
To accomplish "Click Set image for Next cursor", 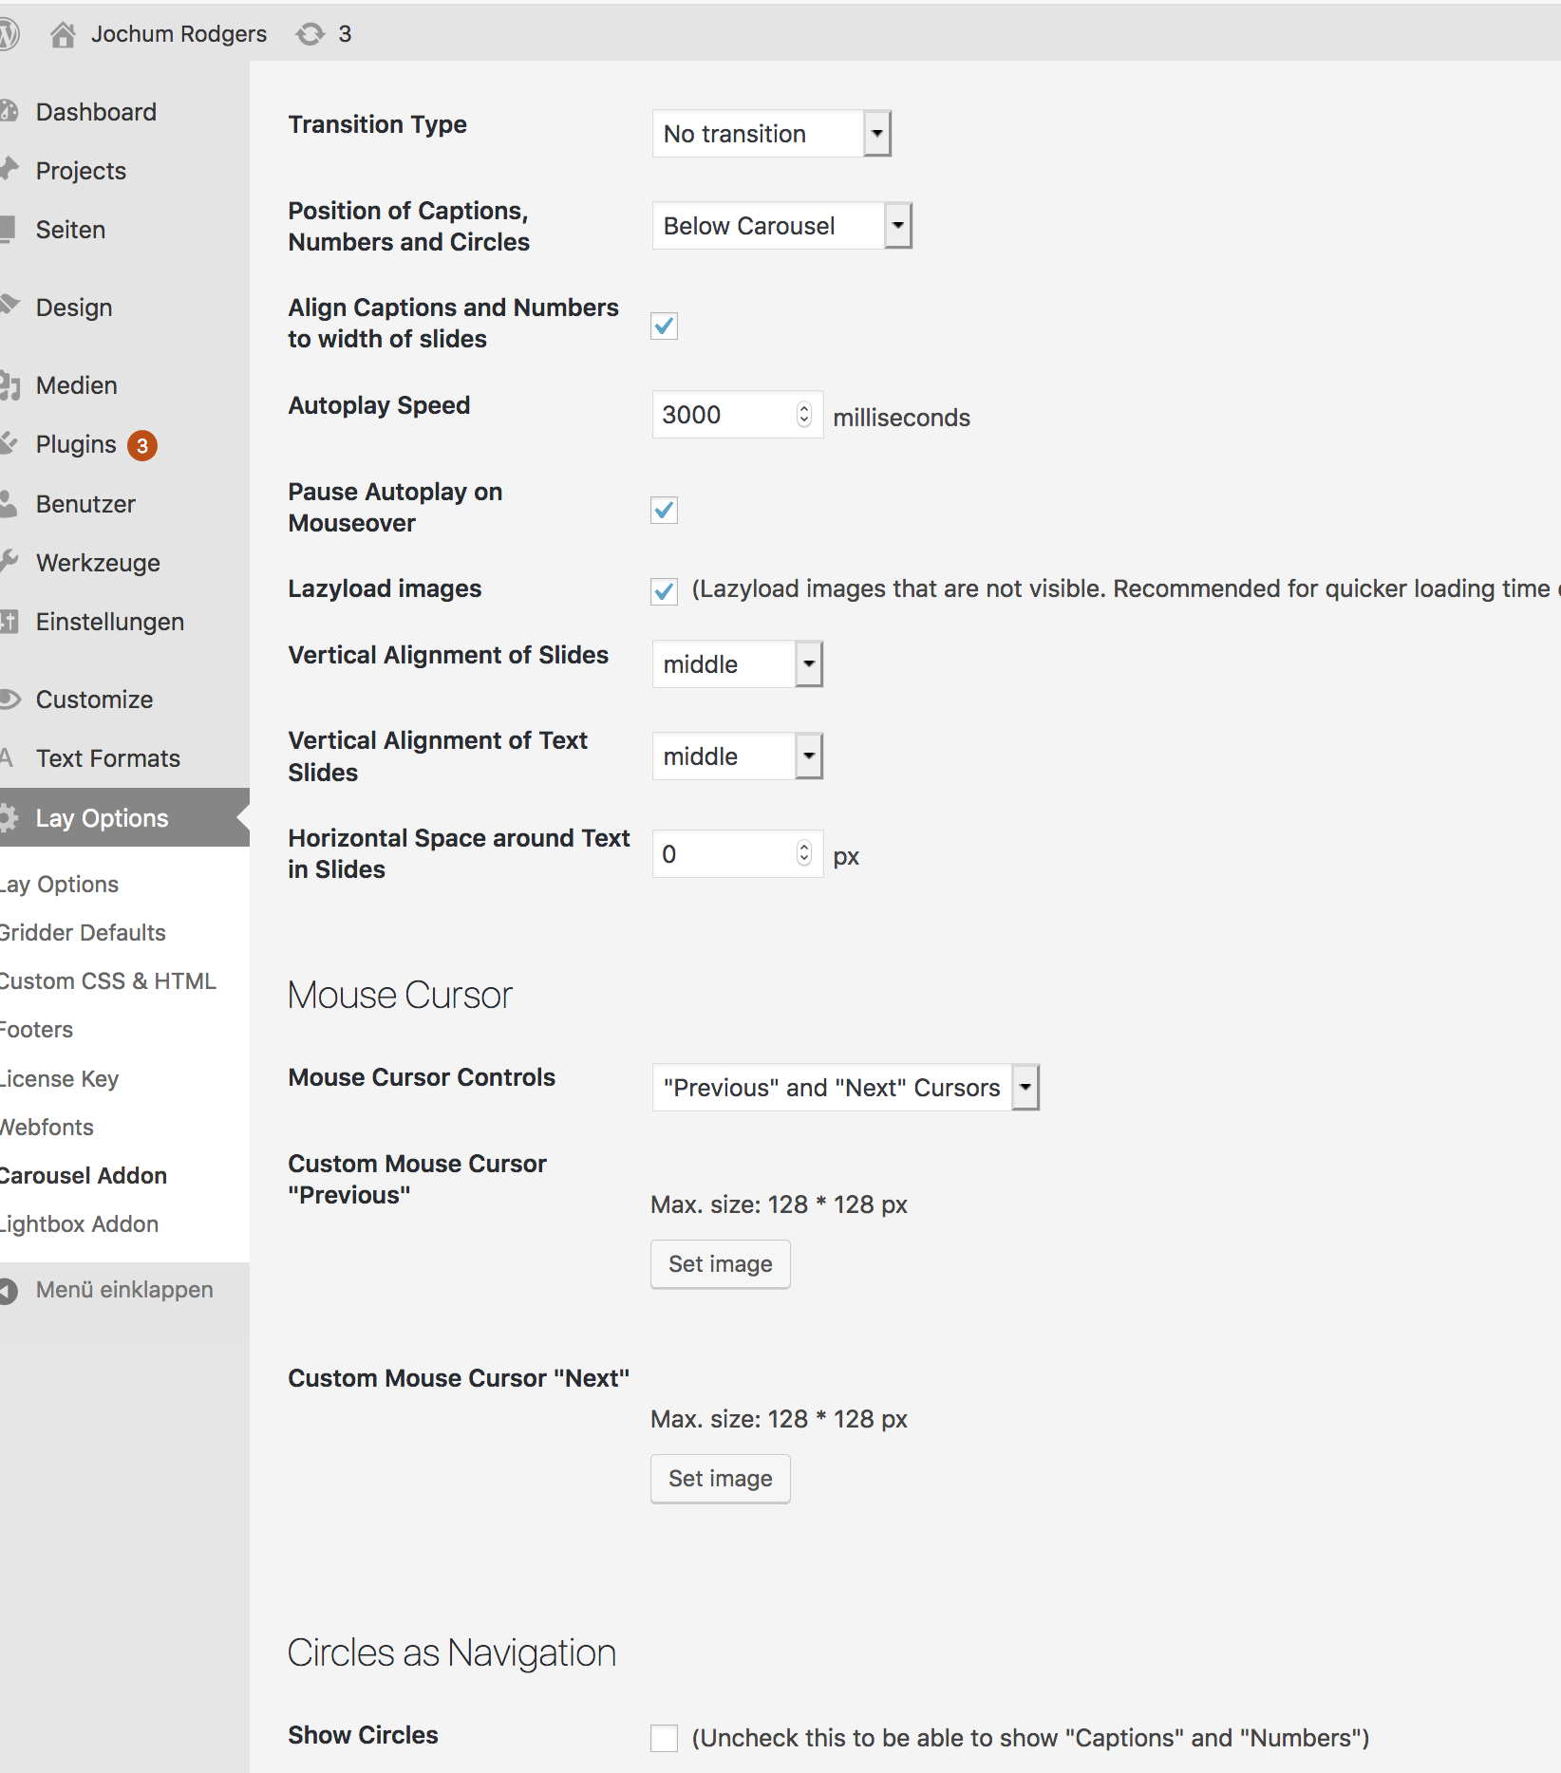I will click(720, 1479).
